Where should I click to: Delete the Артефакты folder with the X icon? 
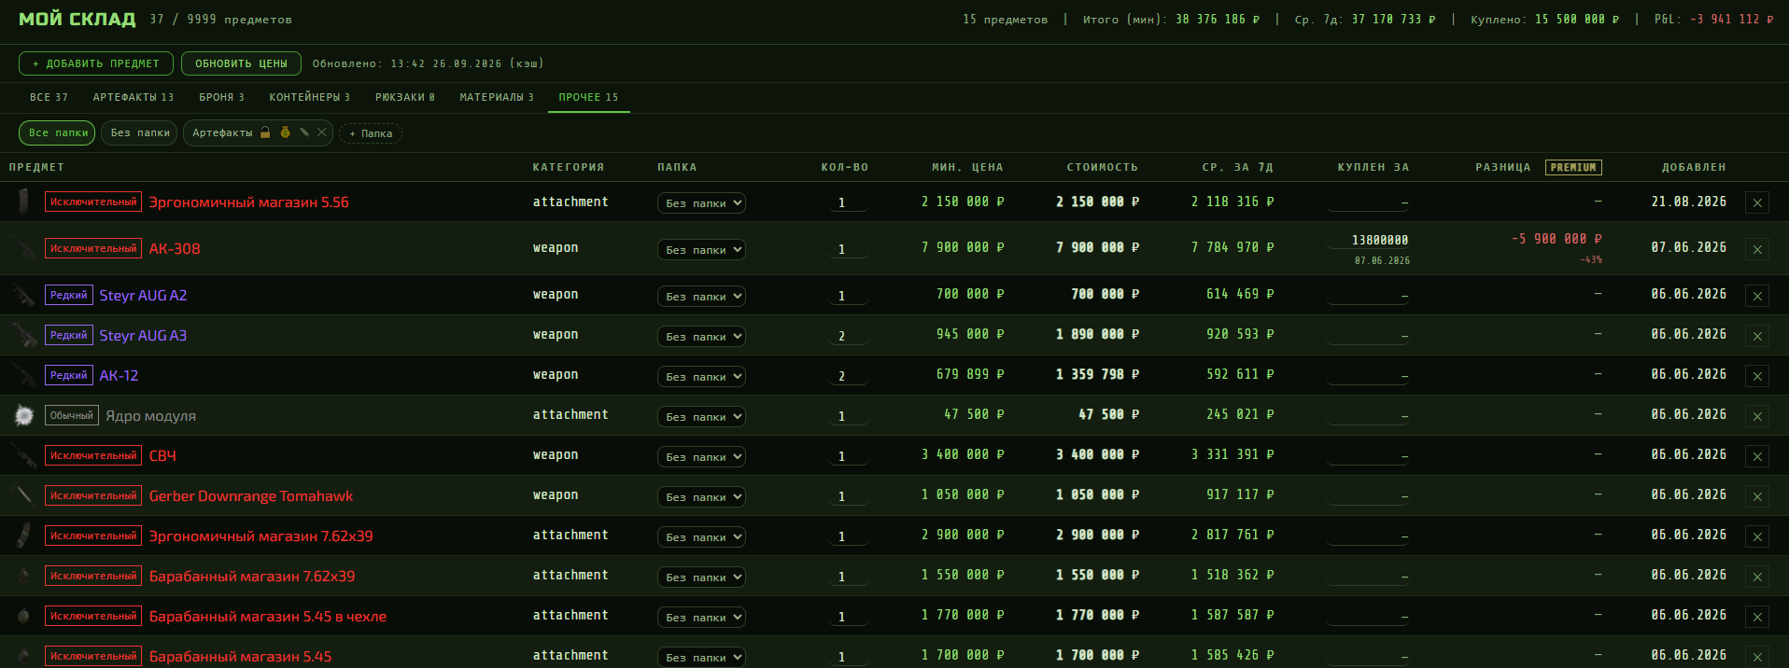click(322, 132)
